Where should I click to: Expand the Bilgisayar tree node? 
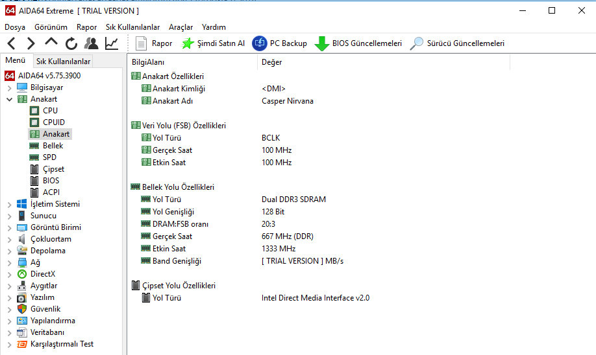[x=10, y=88]
